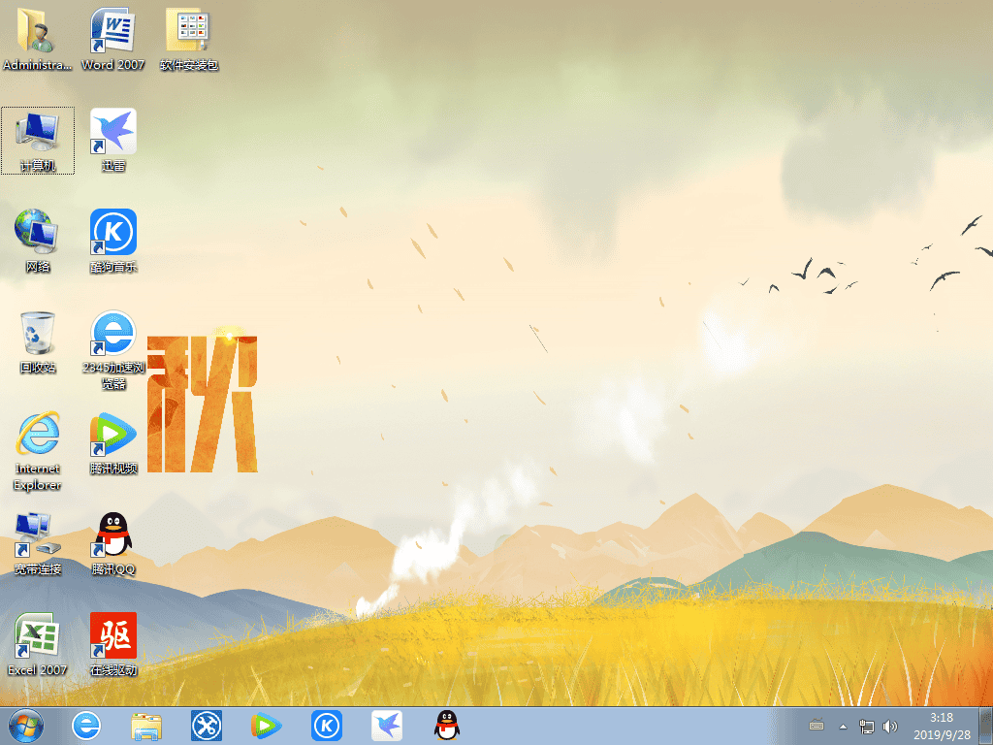Show hidden system tray icons
The image size is (993, 745).
843,727
